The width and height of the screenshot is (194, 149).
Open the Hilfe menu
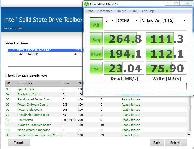(x=133, y=11)
